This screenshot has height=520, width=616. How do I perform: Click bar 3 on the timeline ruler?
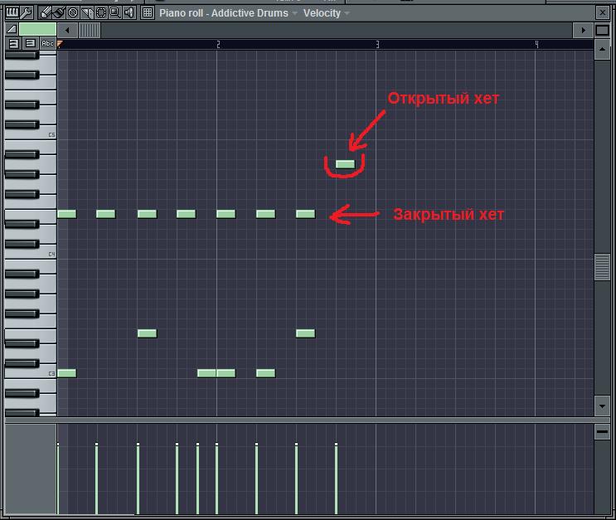tap(377, 44)
